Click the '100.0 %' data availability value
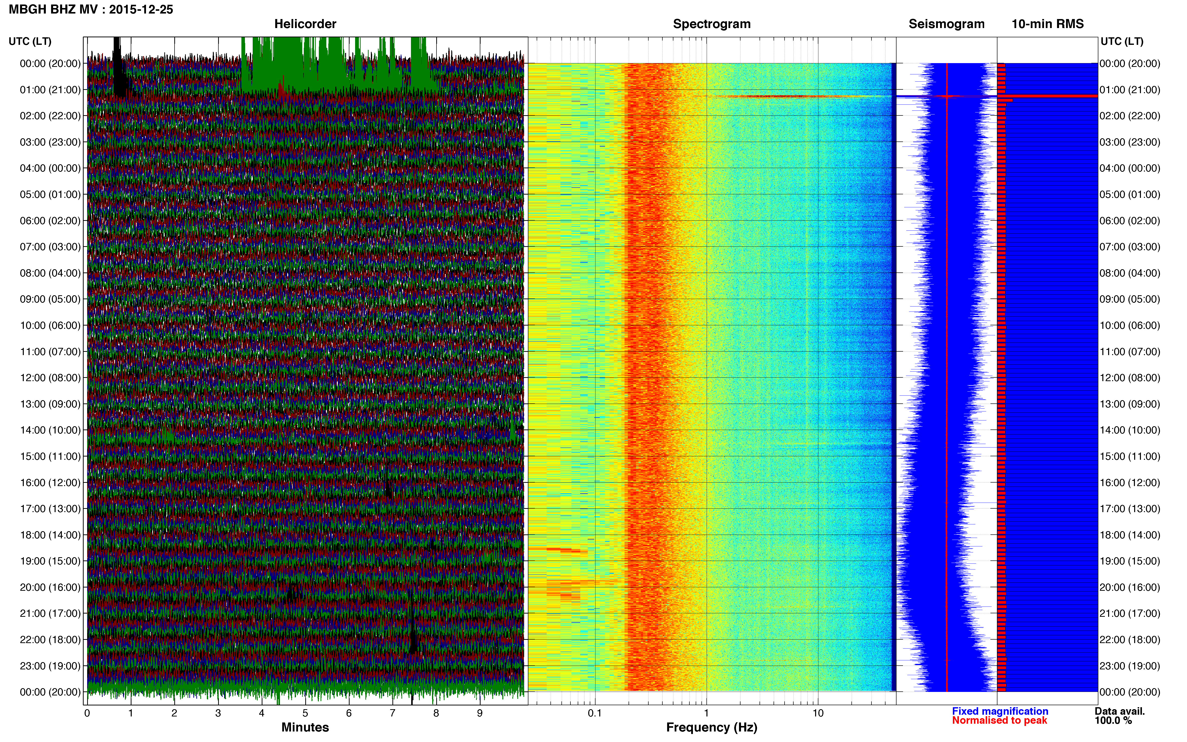This screenshot has height=742, width=1187. click(1113, 720)
